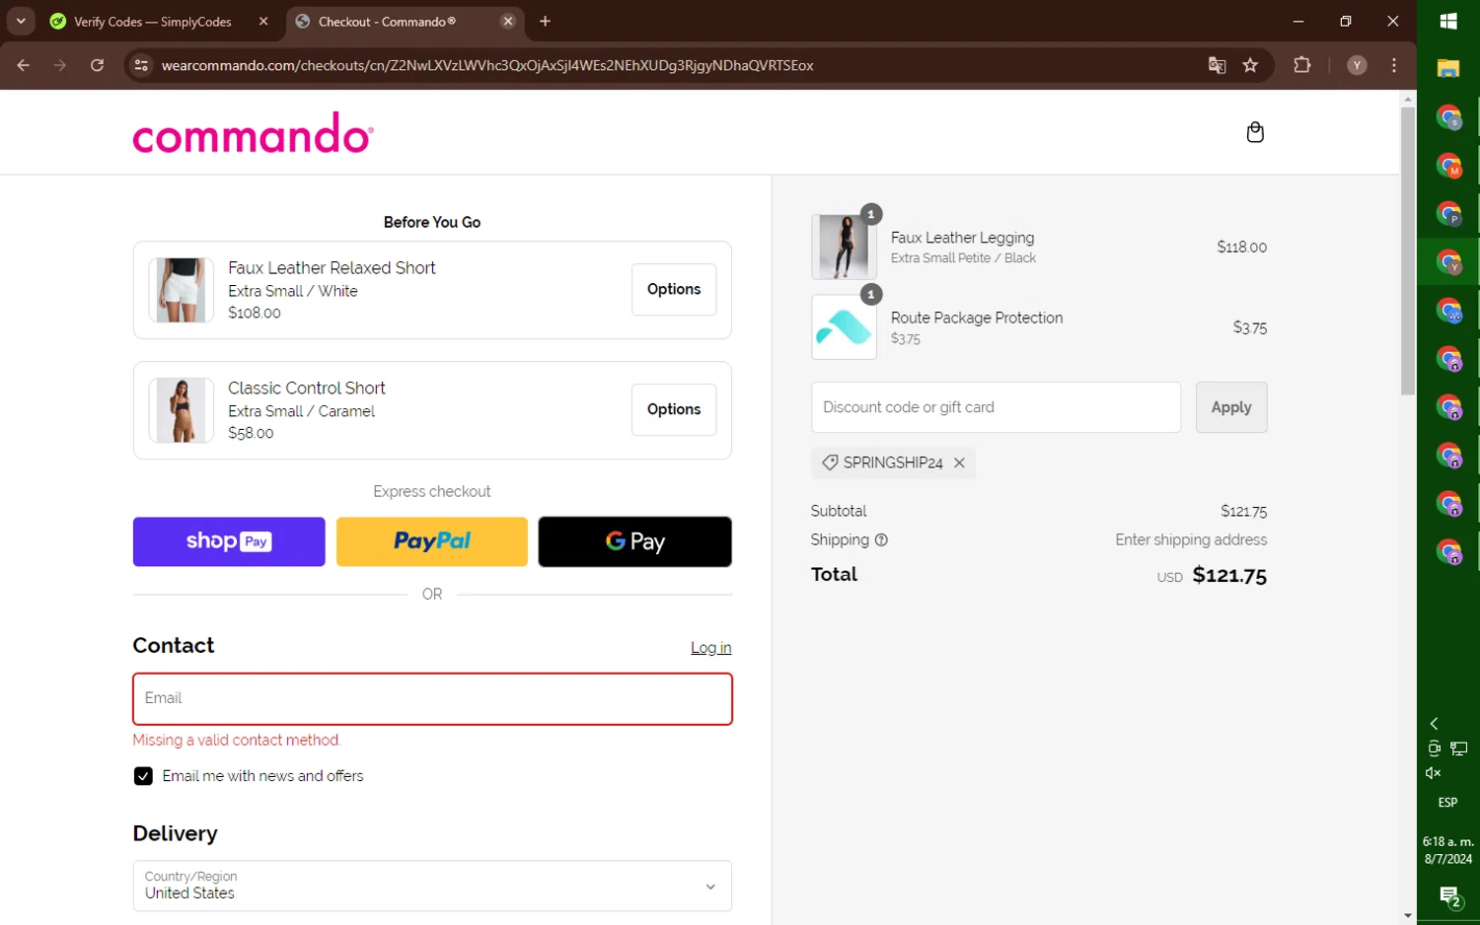Open the Chrome taskbar icon with P badge
This screenshot has height=925, width=1480.
[1448, 214]
